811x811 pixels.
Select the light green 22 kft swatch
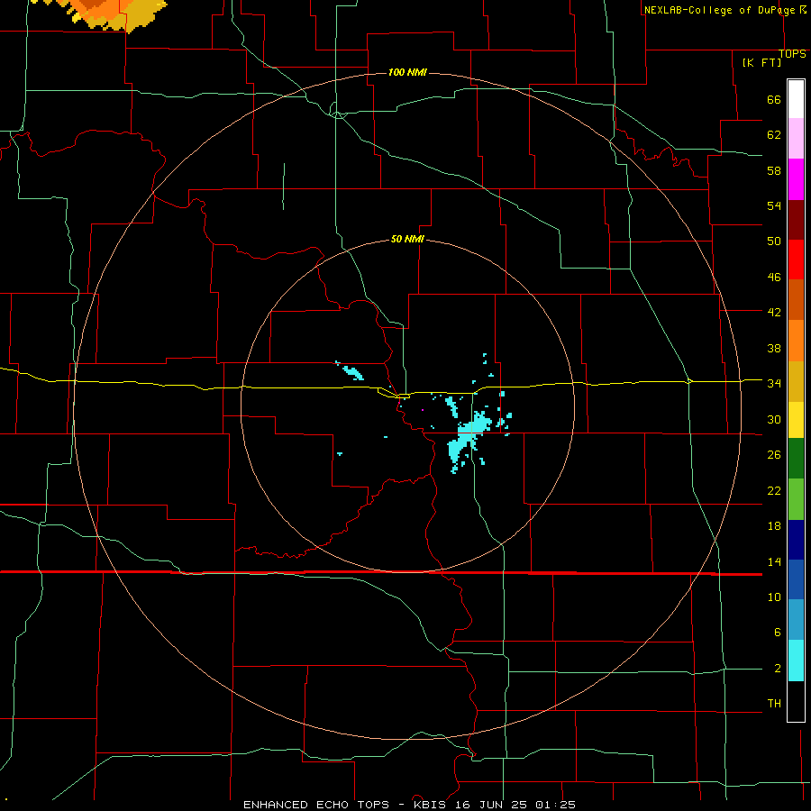pos(796,499)
